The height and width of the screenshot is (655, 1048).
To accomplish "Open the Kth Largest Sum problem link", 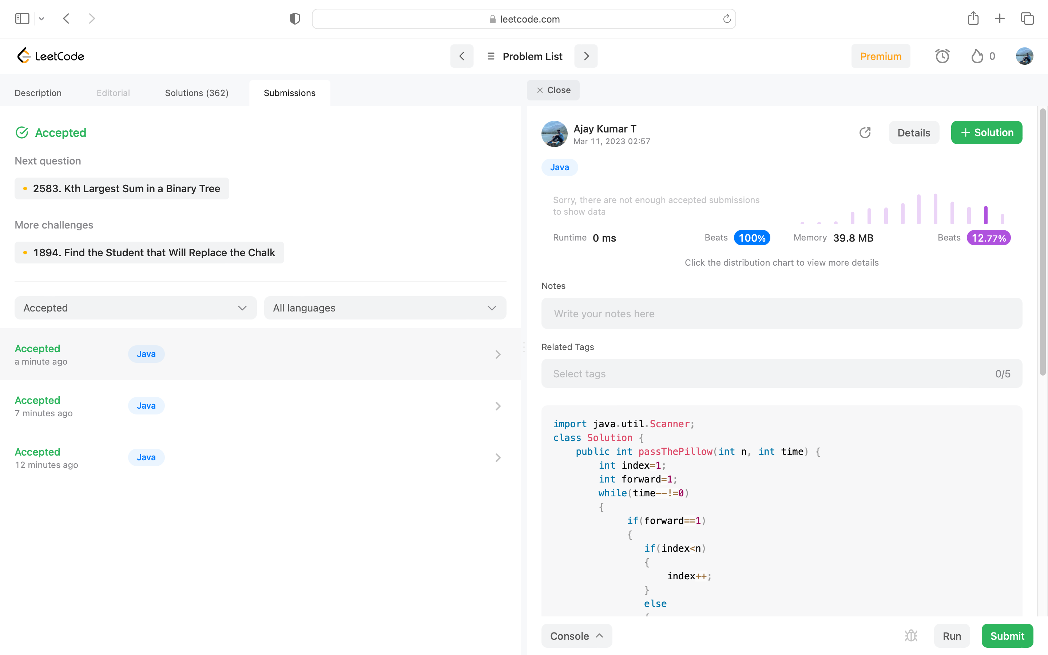I will pyautogui.click(x=126, y=188).
